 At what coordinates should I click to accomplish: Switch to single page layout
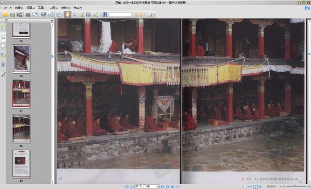pyautogui.click(x=245, y=187)
